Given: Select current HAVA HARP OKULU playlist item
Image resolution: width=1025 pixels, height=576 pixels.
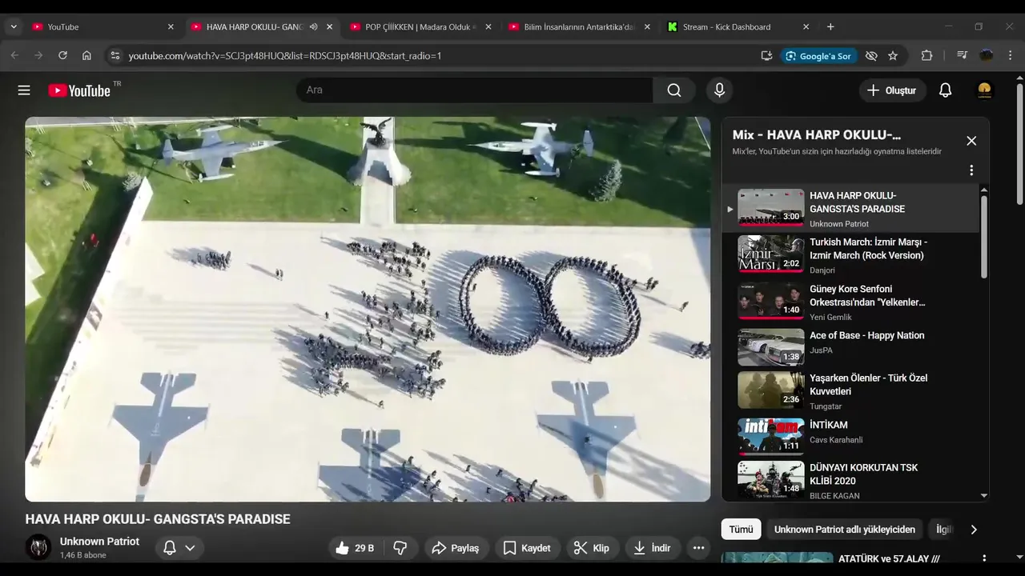Looking at the screenshot, I should (850, 209).
